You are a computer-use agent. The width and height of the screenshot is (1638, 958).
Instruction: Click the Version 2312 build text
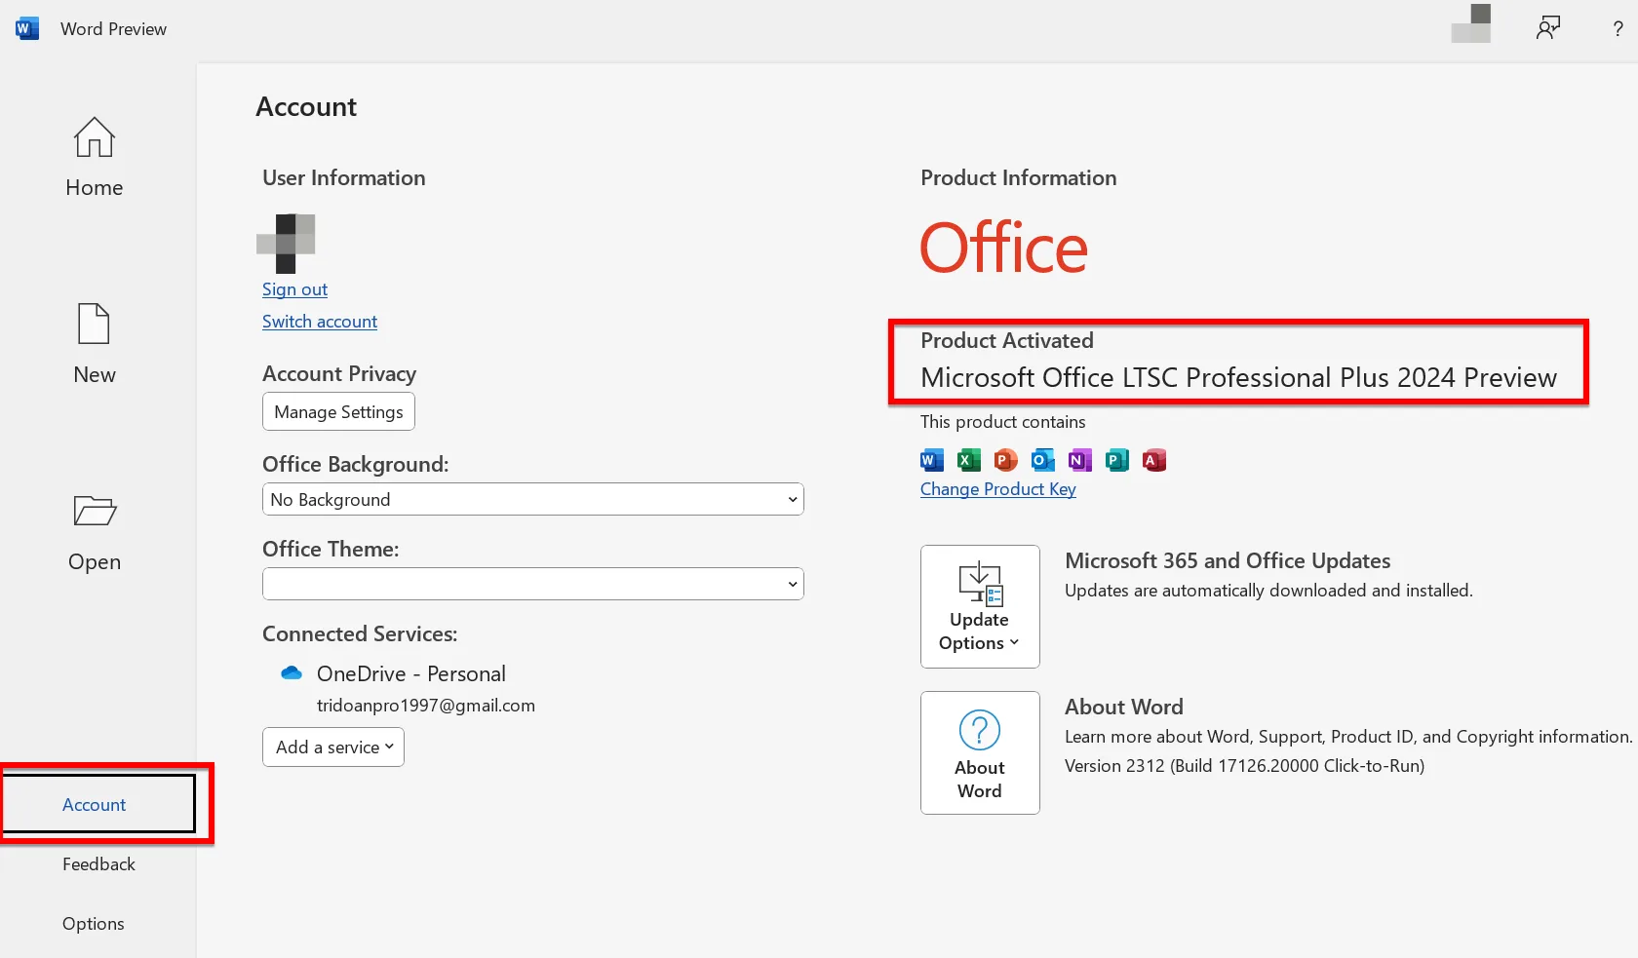(1244, 766)
